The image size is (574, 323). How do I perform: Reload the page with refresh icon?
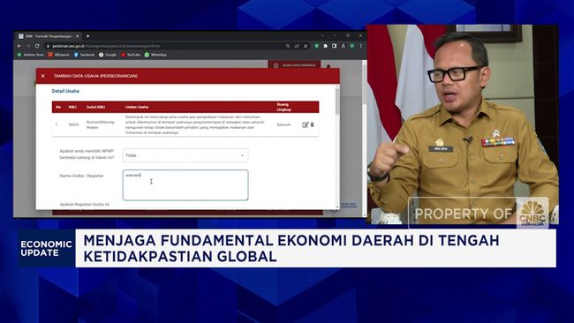tap(37, 46)
